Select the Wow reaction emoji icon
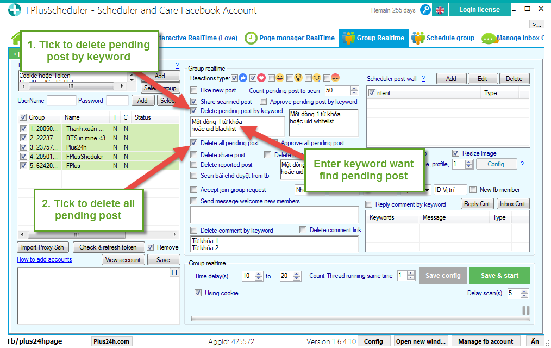 pos(298,78)
